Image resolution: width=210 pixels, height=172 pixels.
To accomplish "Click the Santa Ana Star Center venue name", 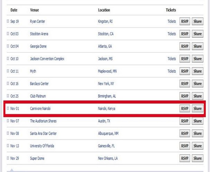I will click(43, 133).
